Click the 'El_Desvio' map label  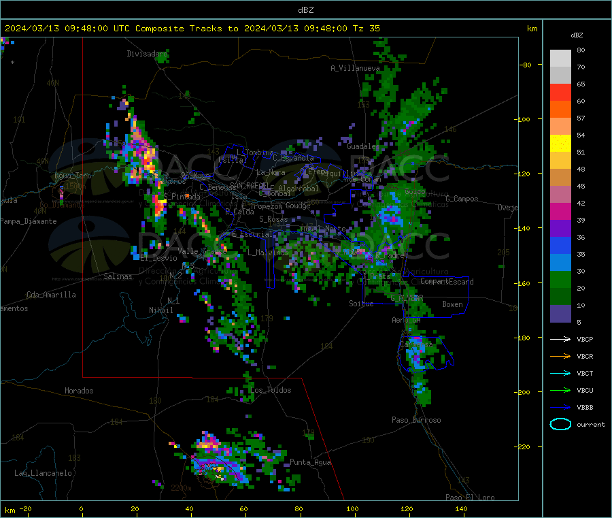point(159,258)
